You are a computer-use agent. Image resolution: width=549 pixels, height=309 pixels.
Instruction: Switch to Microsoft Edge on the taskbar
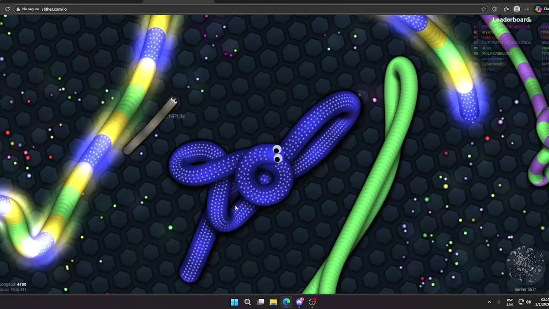click(286, 302)
